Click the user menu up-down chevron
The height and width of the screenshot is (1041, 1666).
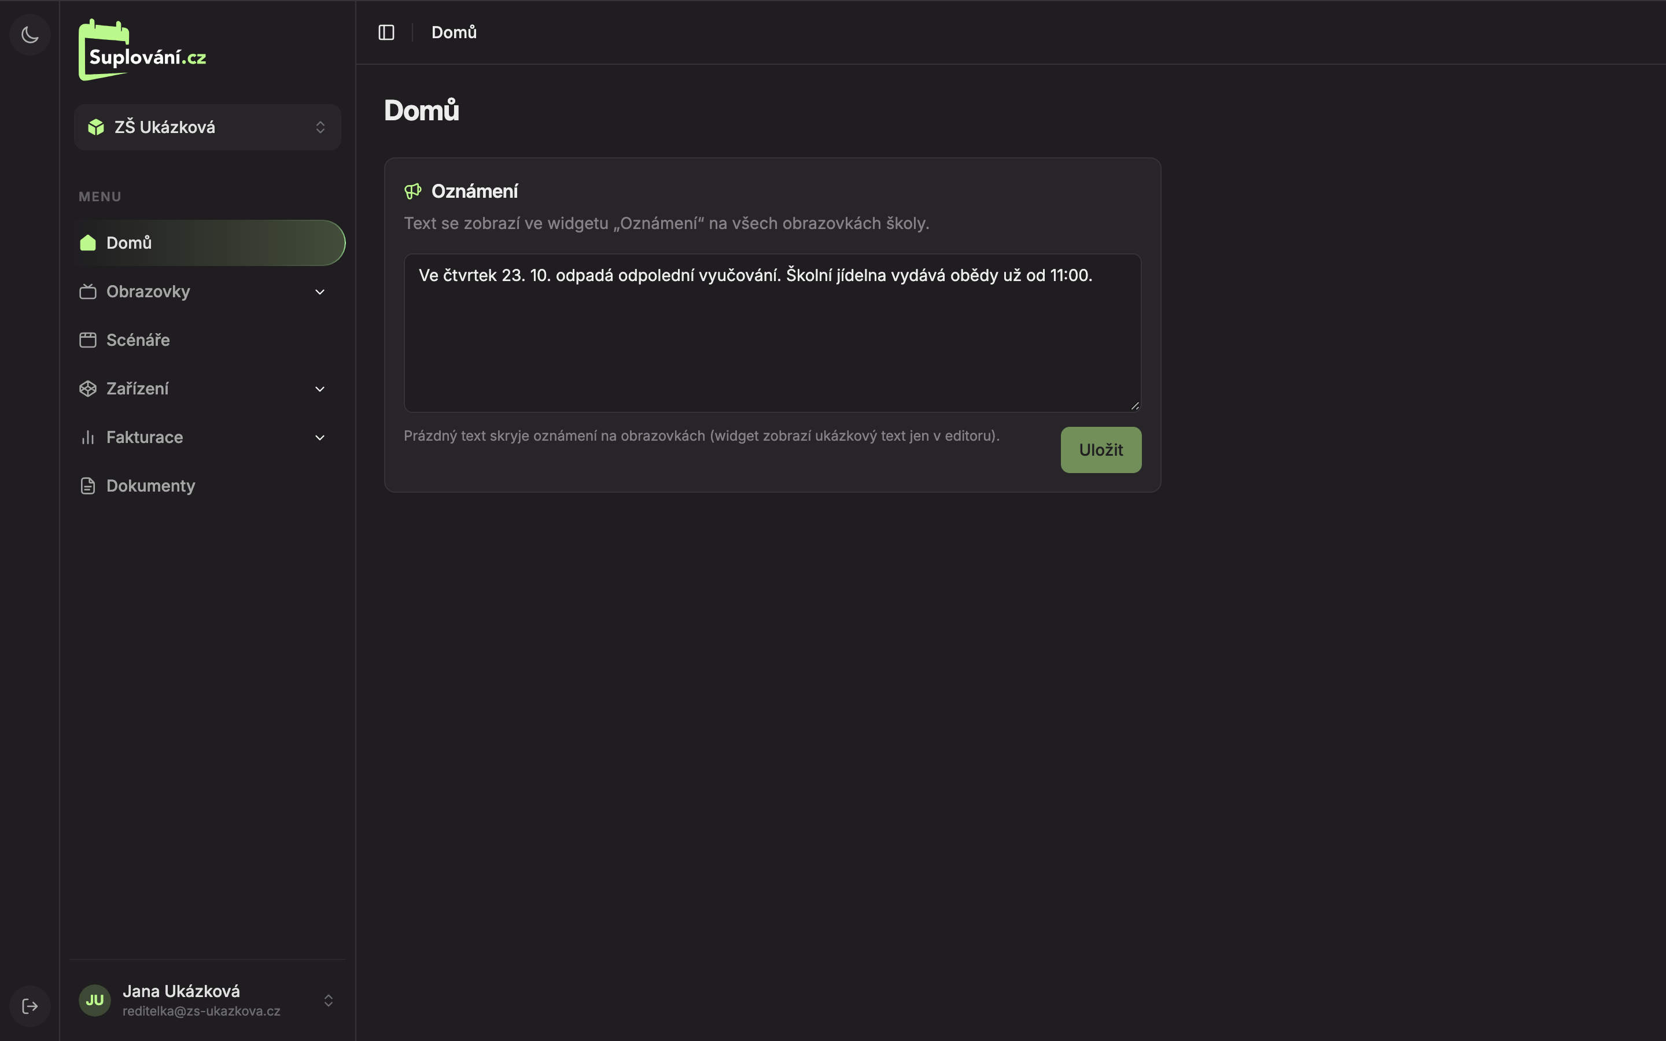tap(329, 1001)
